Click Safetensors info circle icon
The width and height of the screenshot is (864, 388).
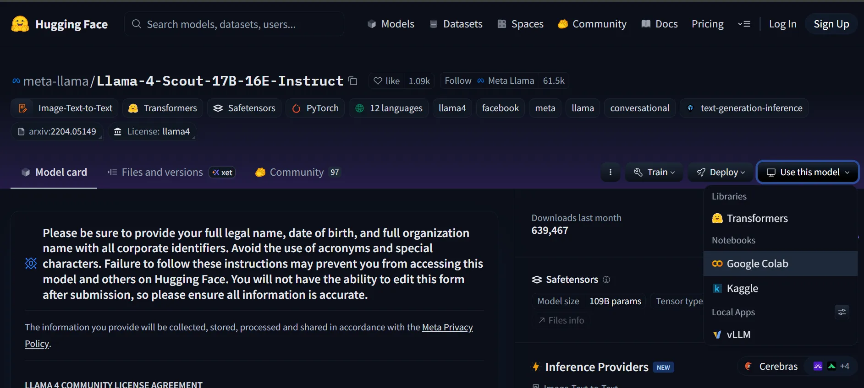tap(606, 280)
